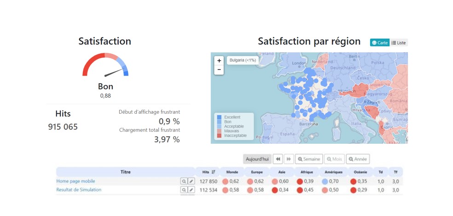Click the 915 065 hits total
This screenshot has height=216, width=453.
pos(63,127)
